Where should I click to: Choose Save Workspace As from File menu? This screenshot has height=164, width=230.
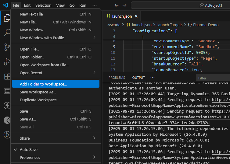click(38, 92)
